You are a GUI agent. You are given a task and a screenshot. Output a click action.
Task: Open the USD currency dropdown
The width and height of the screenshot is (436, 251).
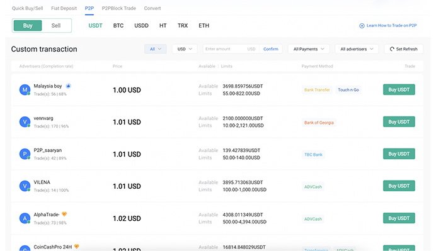(185, 49)
